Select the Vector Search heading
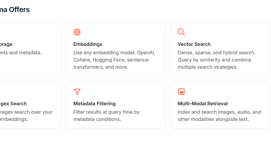 194,44
